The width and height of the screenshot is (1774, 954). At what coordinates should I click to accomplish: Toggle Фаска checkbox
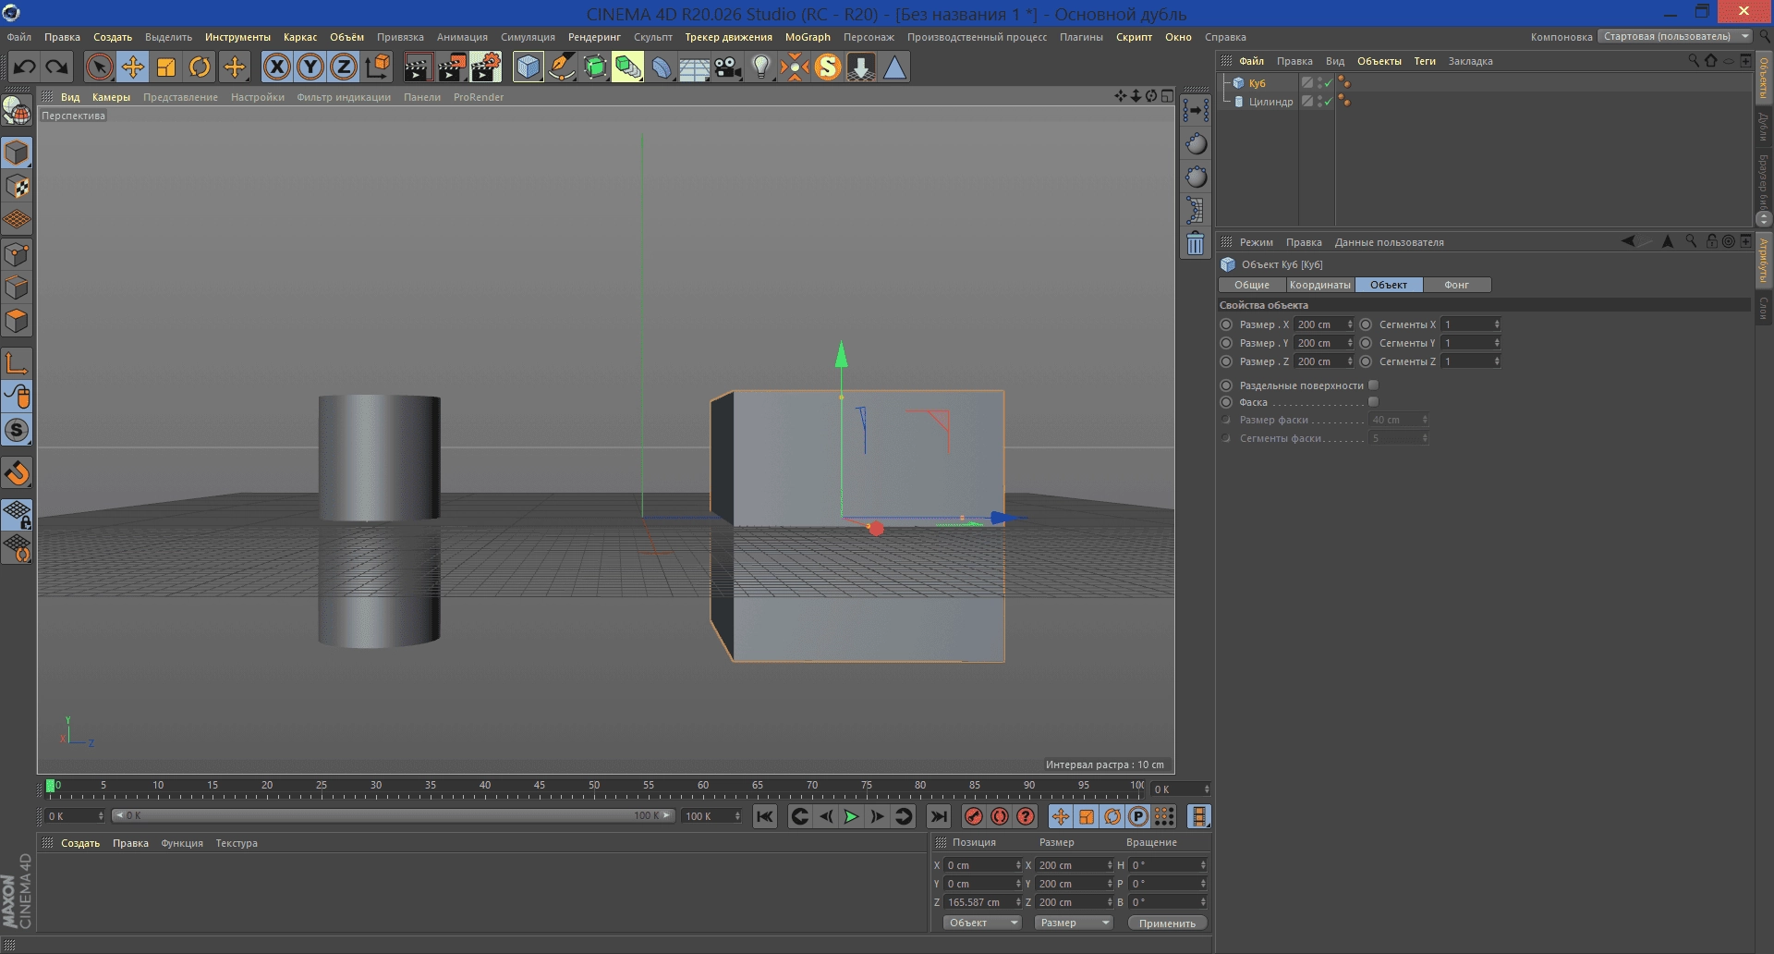pos(1373,402)
